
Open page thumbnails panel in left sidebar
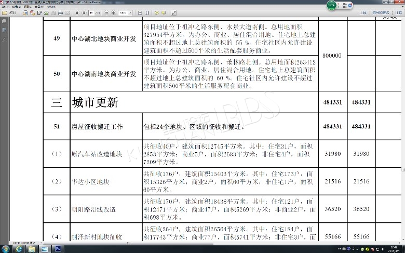[x=4, y=21]
